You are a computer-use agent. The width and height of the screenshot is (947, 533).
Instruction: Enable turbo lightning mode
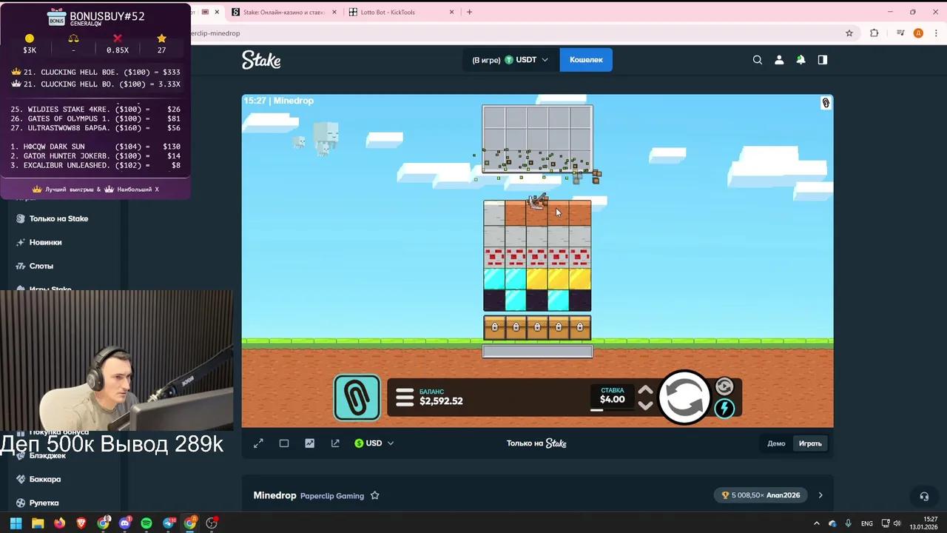pyautogui.click(x=724, y=409)
